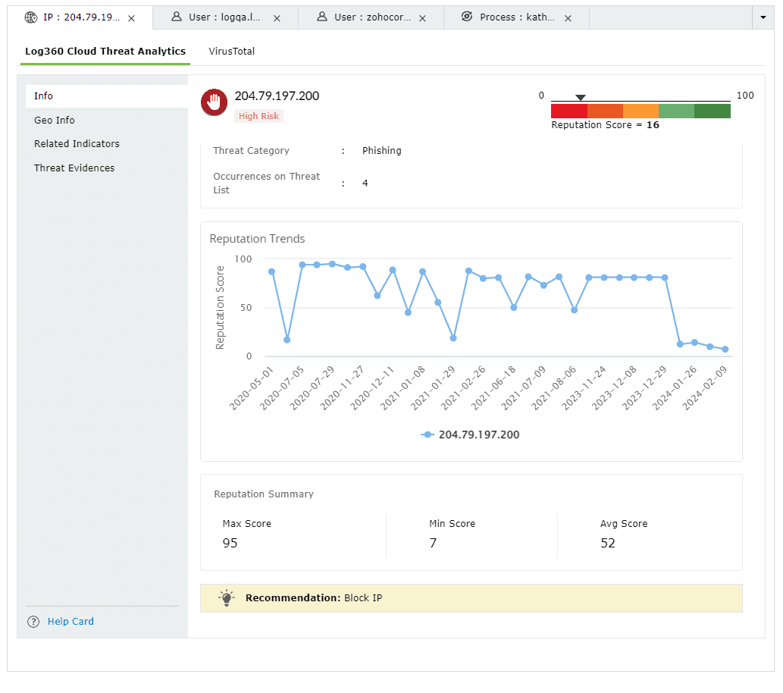The width and height of the screenshot is (783, 693).
Task: Select Log360 Cloud Threat Analytics tab
Action: coord(105,52)
